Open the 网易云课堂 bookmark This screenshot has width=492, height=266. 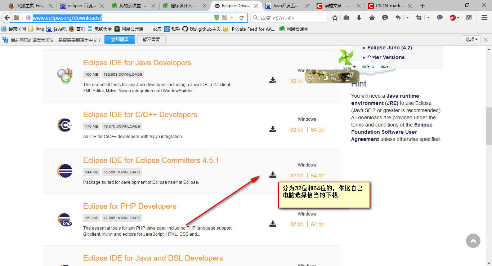(293, 29)
